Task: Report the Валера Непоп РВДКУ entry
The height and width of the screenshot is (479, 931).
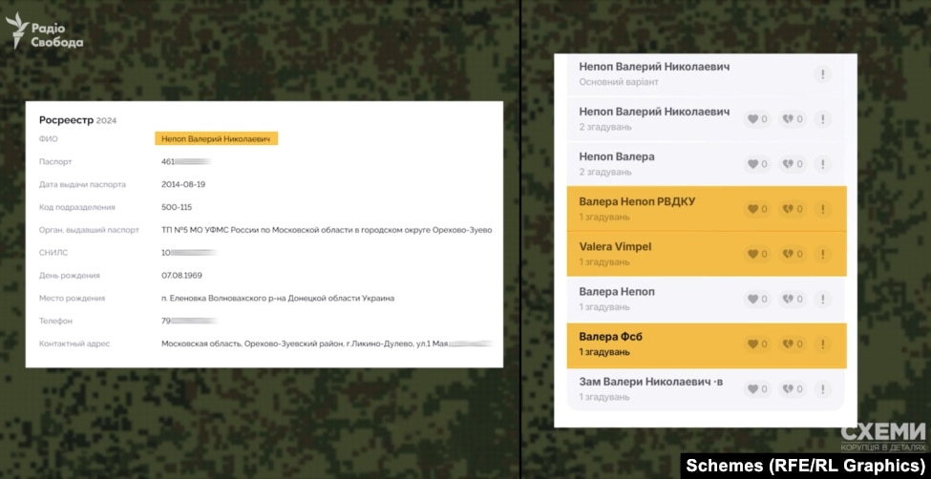Action: coord(822,209)
